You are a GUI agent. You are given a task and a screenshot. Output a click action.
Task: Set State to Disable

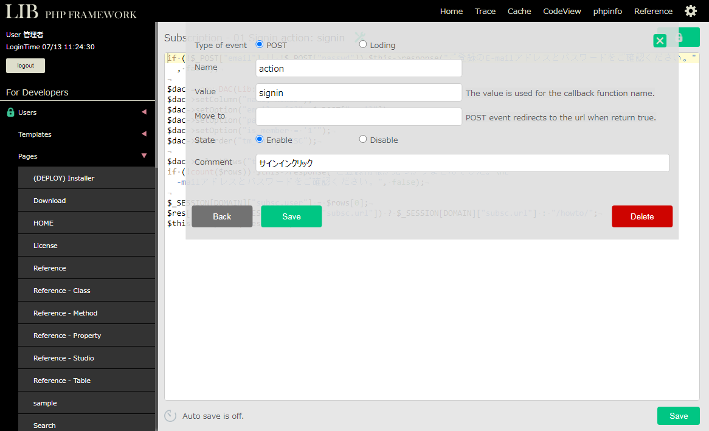tap(363, 139)
